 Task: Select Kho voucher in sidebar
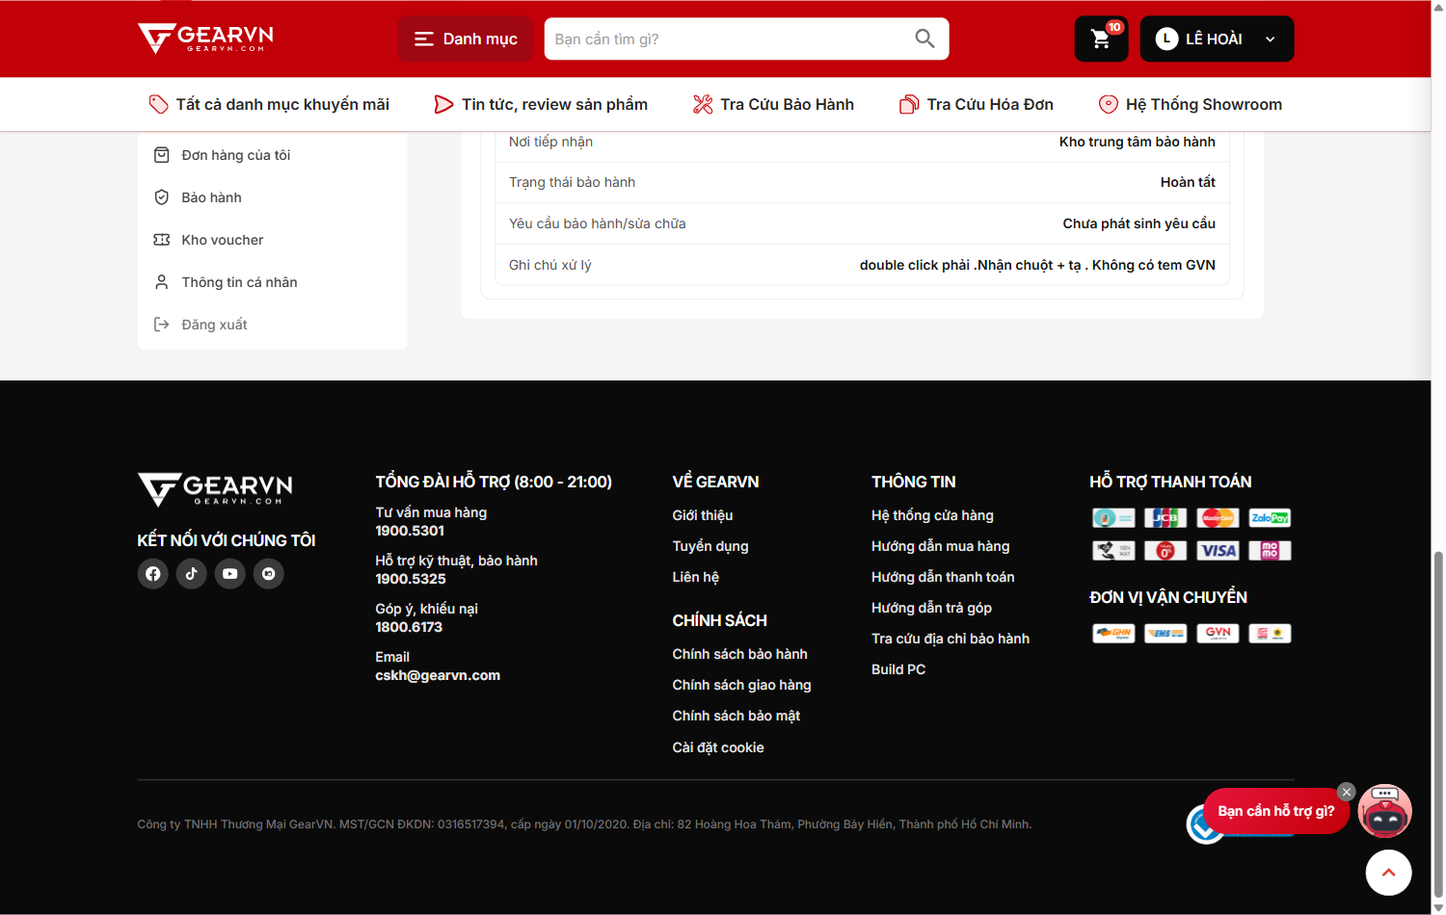click(223, 240)
